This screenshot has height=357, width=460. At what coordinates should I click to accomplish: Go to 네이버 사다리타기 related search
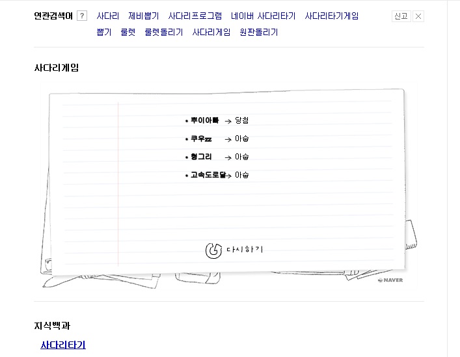point(263,16)
